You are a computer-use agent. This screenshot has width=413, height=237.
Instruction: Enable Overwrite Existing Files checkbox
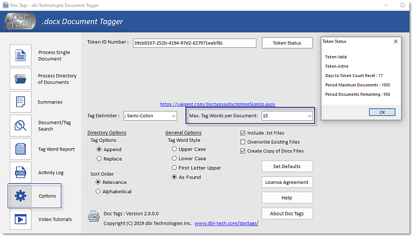(243, 142)
